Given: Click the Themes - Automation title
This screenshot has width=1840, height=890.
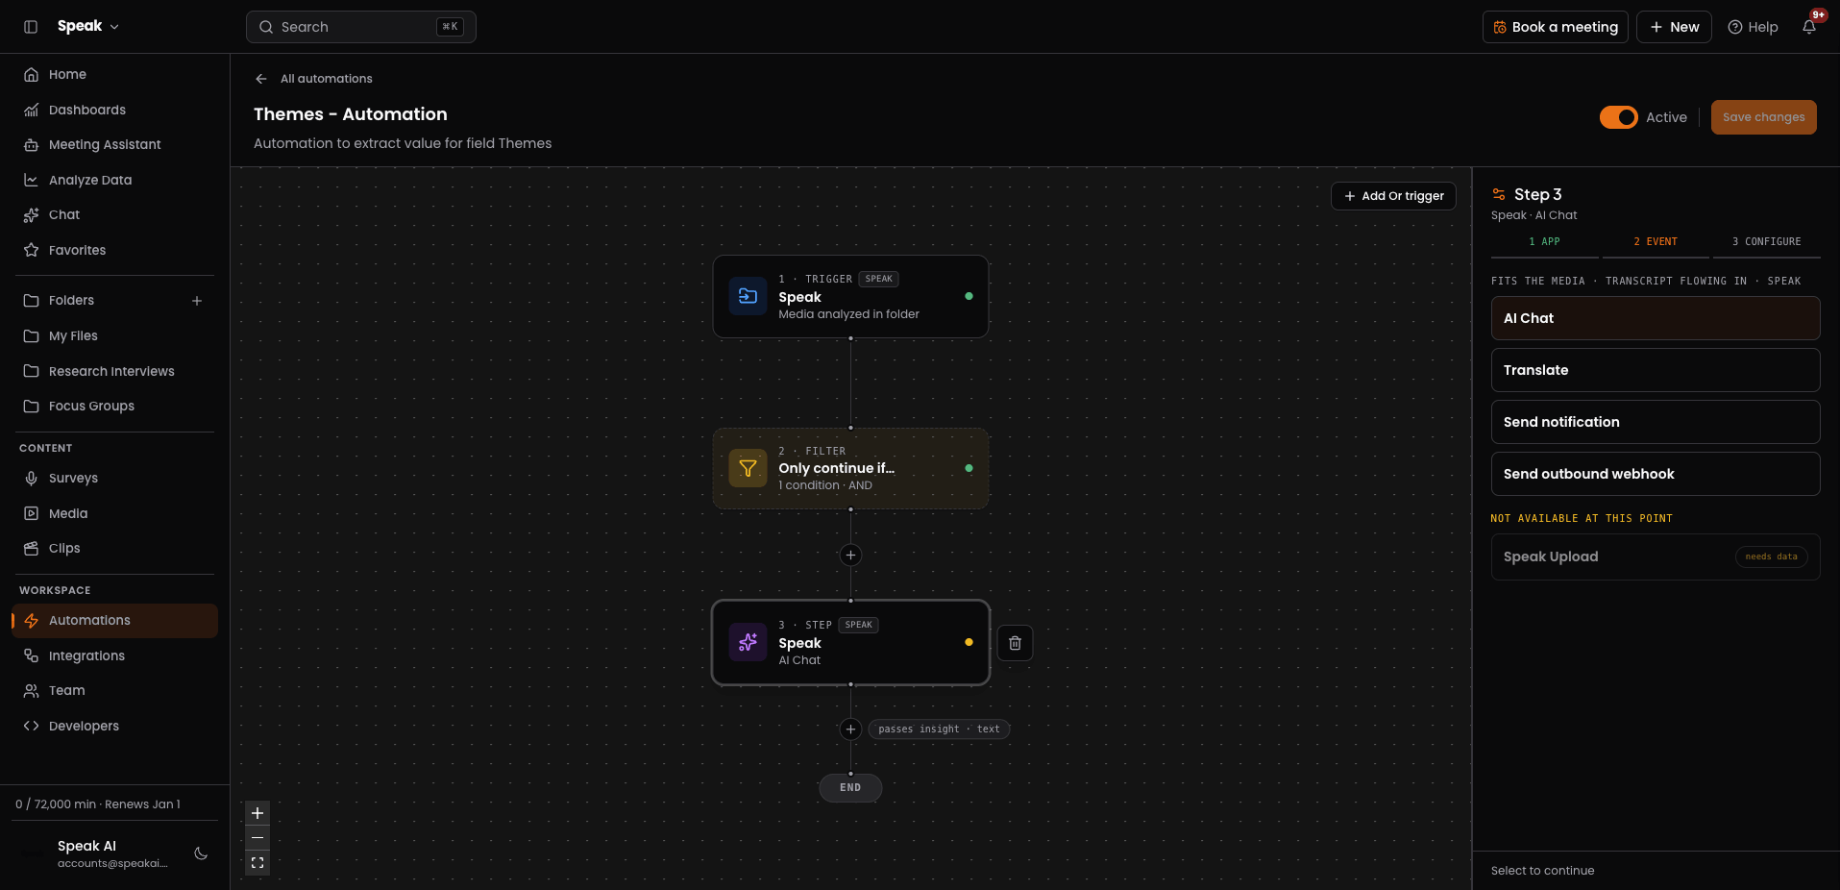Looking at the screenshot, I should tap(351, 114).
